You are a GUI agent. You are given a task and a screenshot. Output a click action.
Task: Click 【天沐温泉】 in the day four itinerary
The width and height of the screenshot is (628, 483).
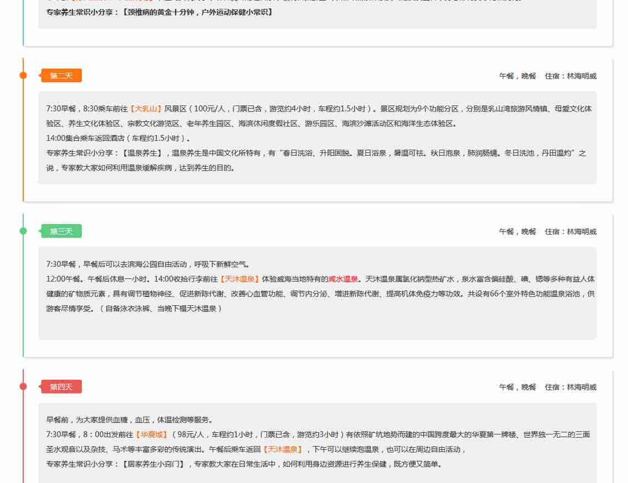coord(283,449)
